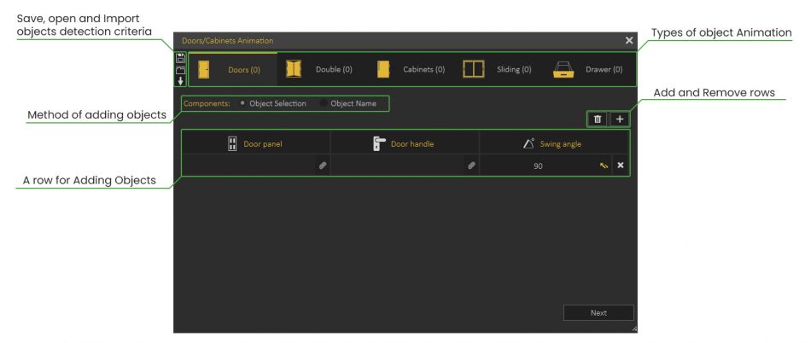Click the Door handle pick-object icon
The width and height of the screenshot is (811, 343).
coord(471,166)
